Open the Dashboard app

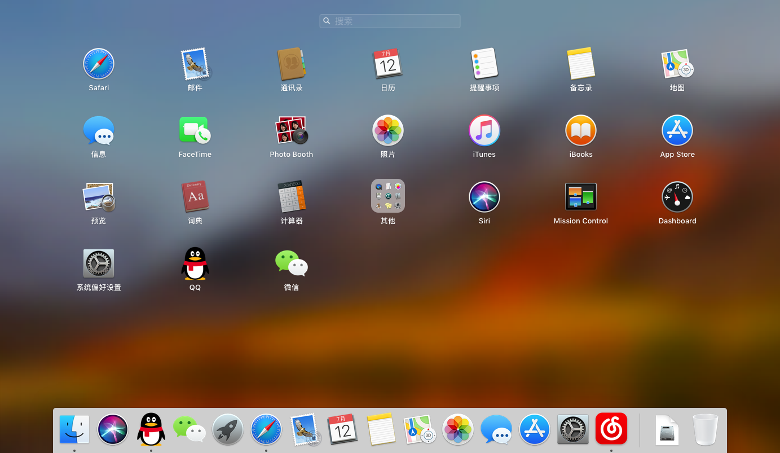pyautogui.click(x=677, y=197)
